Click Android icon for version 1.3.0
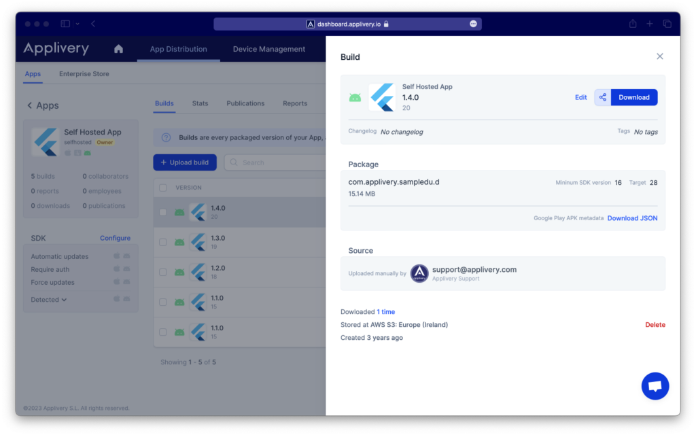696x435 pixels. 179,243
